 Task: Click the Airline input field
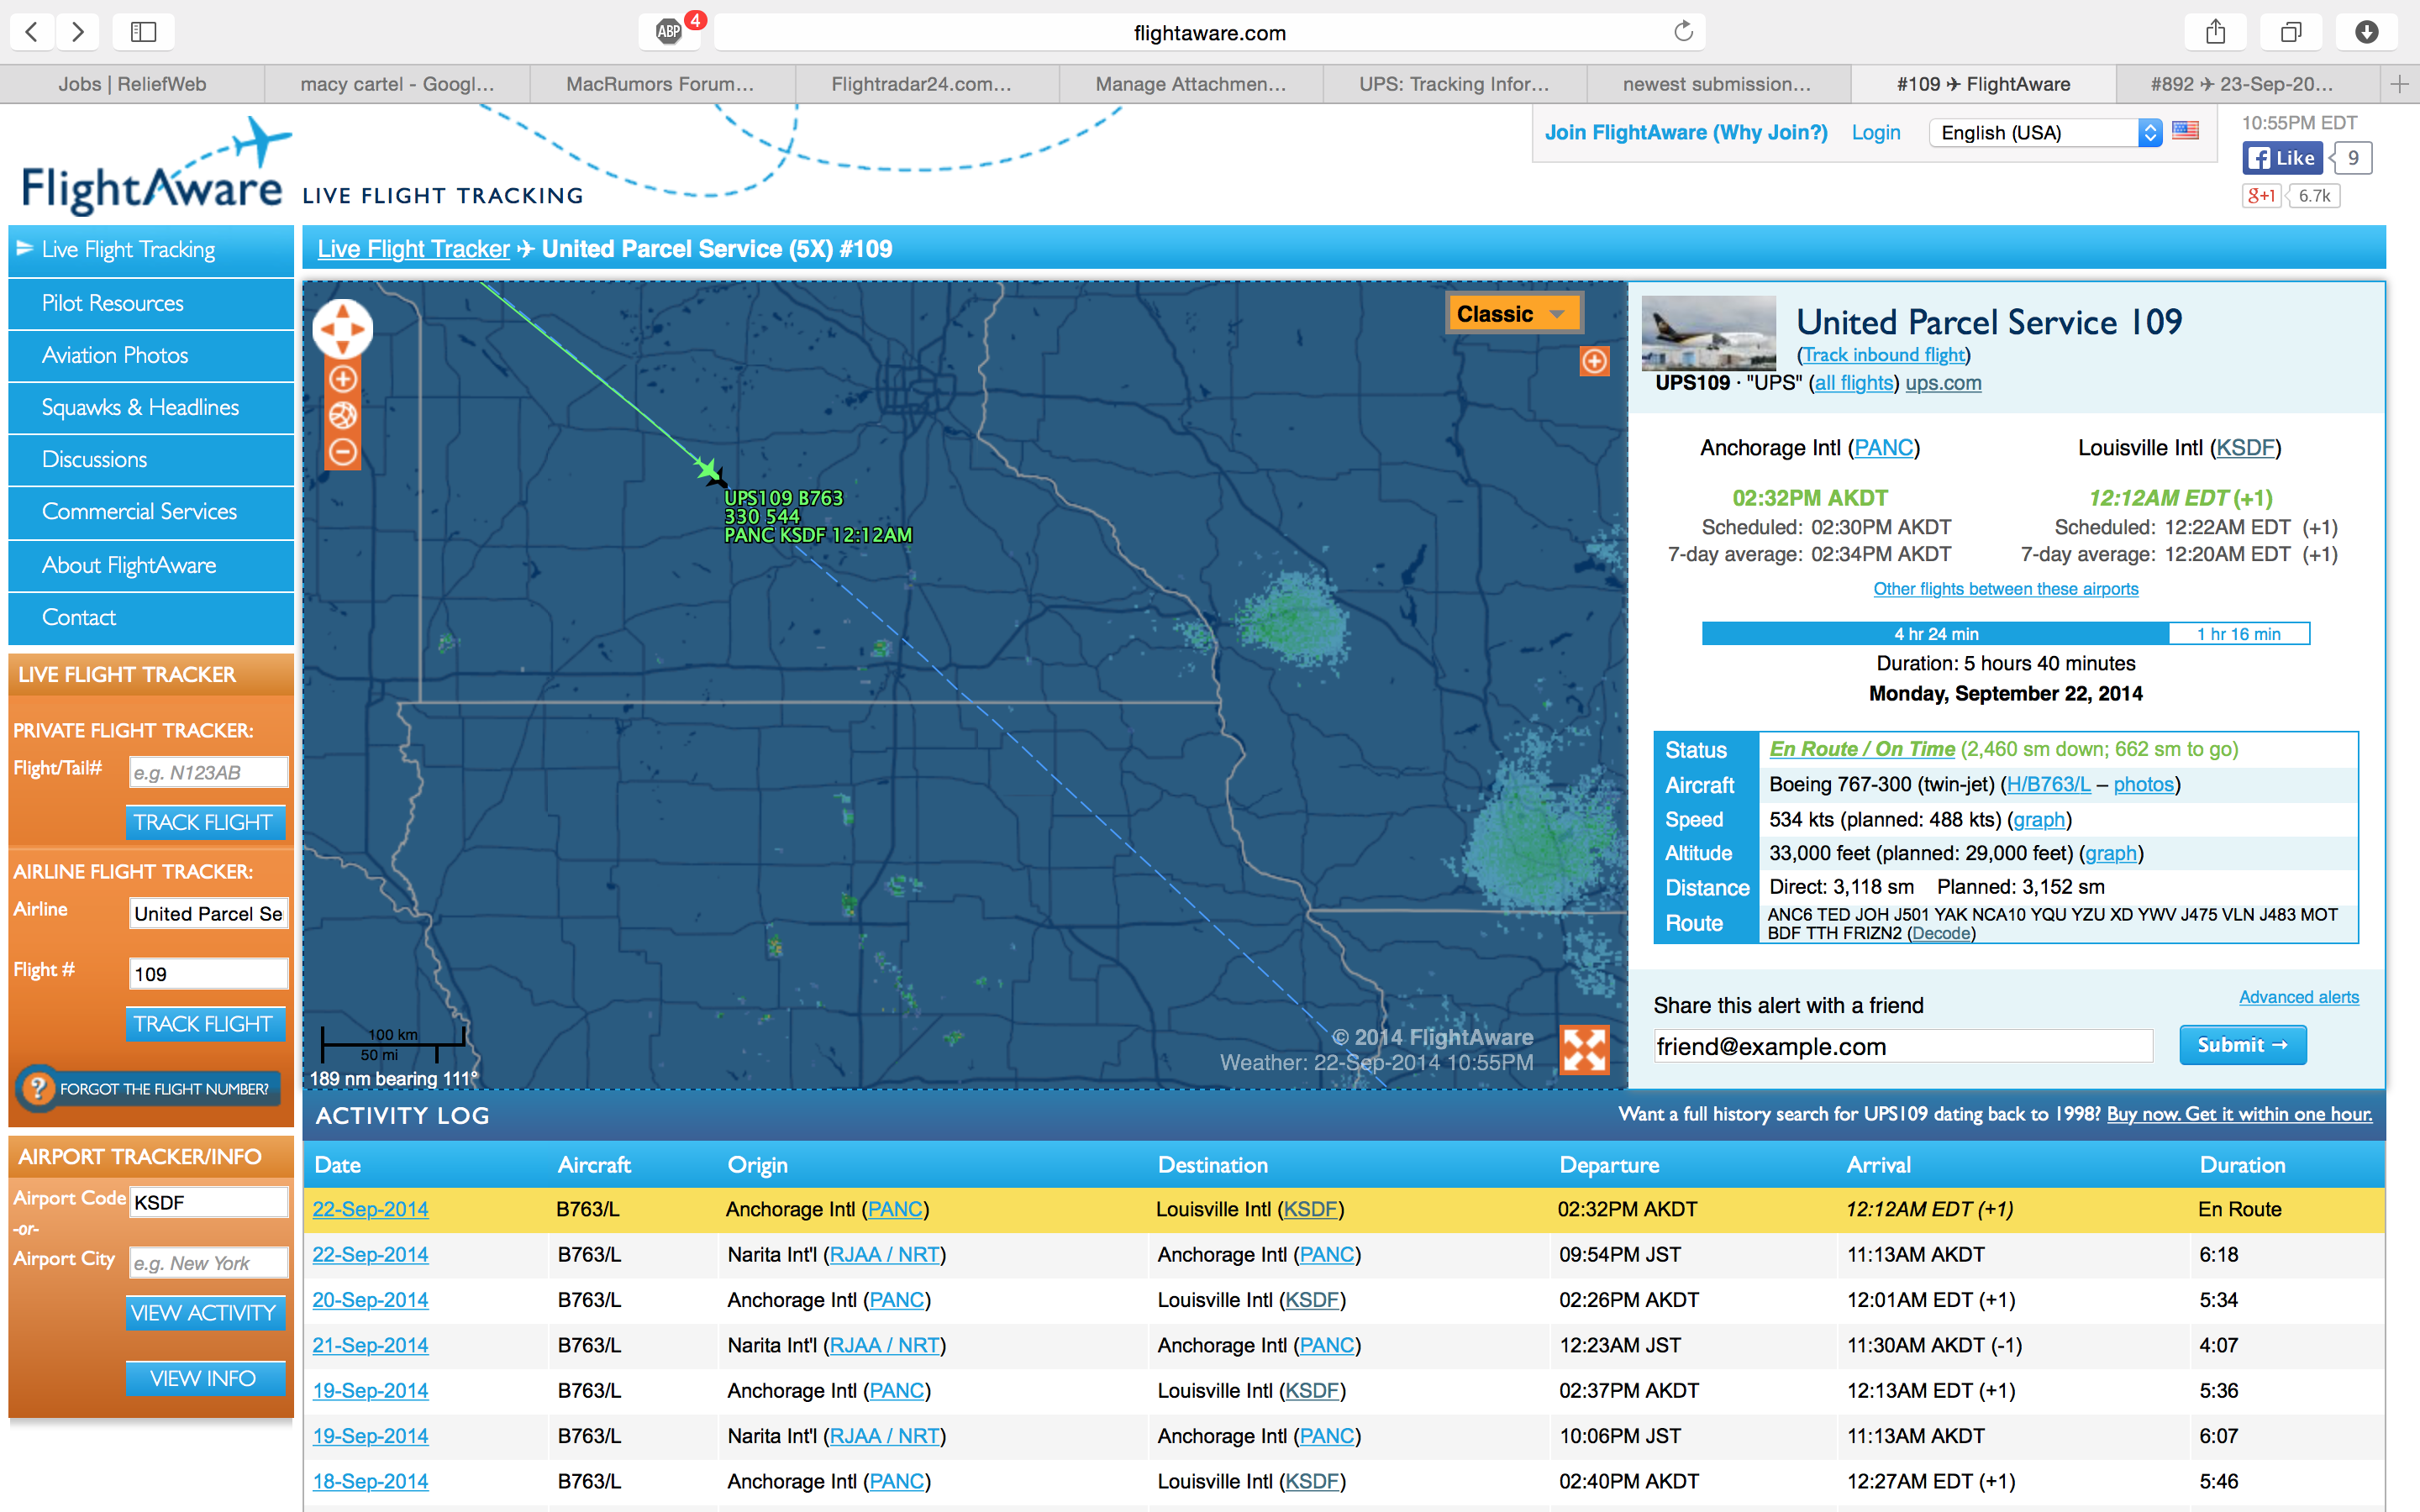[x=208, y=913]
